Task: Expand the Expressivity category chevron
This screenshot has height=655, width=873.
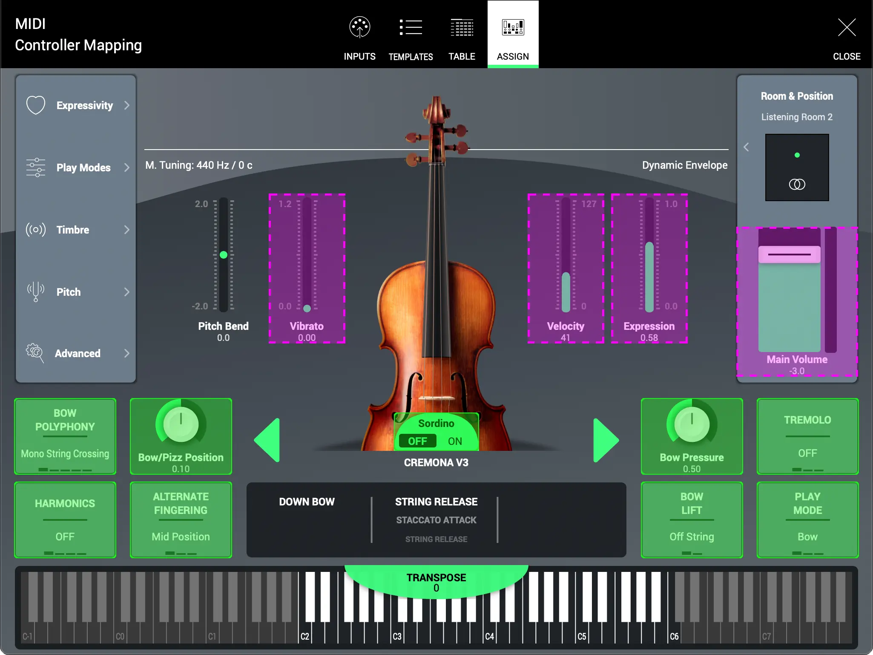Action: pyautogui.click(x=127, y=105)
